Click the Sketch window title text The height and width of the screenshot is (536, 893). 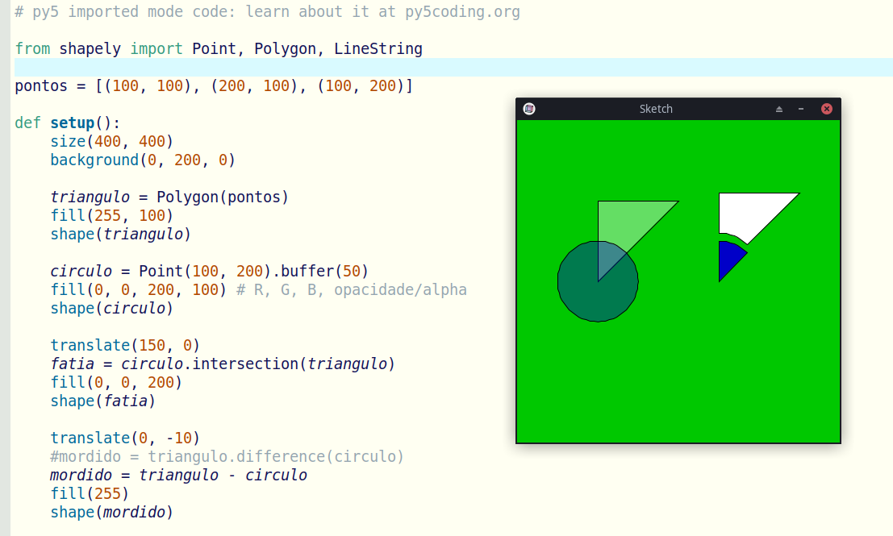[655, 109]
